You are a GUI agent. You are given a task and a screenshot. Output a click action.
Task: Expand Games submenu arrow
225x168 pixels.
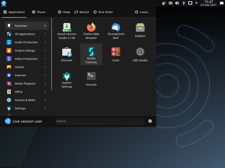point(45,67)
